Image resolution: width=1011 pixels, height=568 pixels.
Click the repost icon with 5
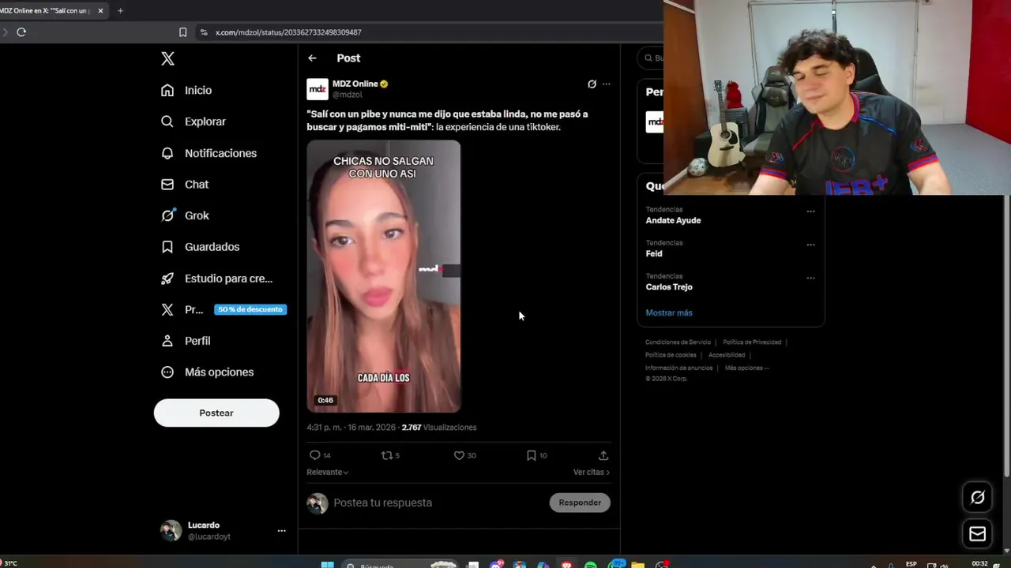[387, 455]
